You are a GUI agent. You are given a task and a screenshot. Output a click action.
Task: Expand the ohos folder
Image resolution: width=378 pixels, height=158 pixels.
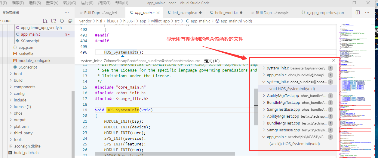point(18,113)
